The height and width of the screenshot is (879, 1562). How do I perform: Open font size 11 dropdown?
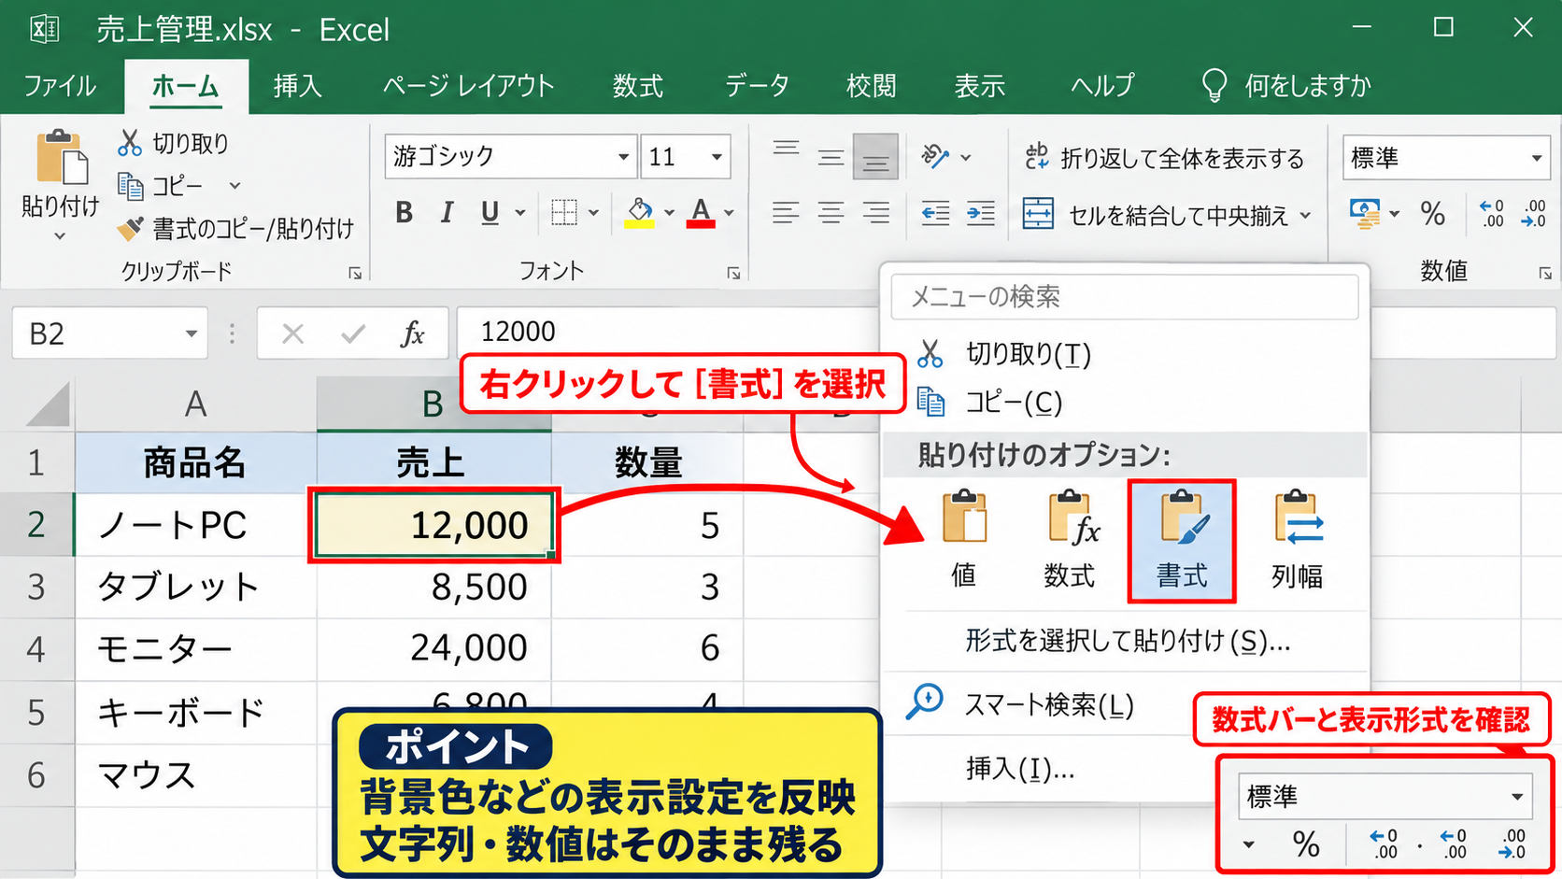pos(717,157)
